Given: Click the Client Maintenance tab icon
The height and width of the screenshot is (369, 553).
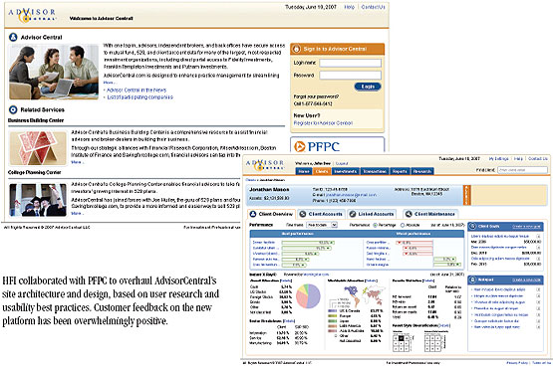Looking at the screenshot, I should (409, 214).
